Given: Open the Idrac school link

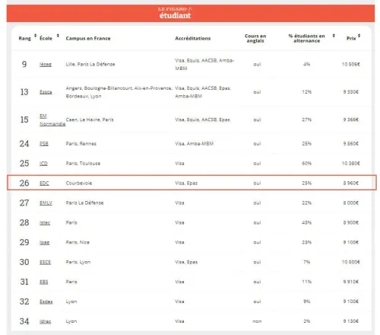Looking at the screenshot, I should 45,321.
